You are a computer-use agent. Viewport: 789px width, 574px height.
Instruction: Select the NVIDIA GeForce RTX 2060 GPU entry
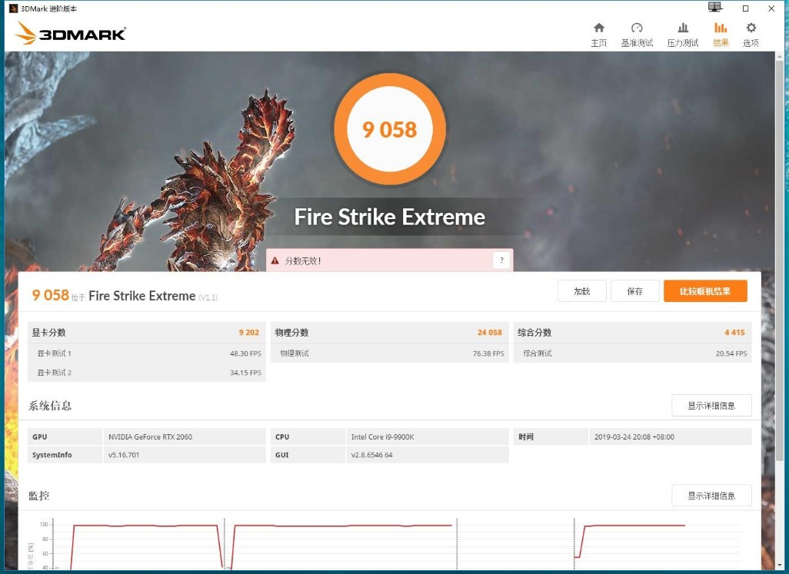point(153,436)
